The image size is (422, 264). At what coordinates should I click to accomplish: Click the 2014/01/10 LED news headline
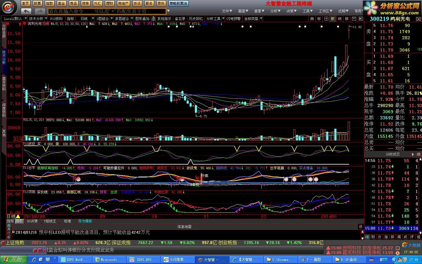[x=82, y=232]
